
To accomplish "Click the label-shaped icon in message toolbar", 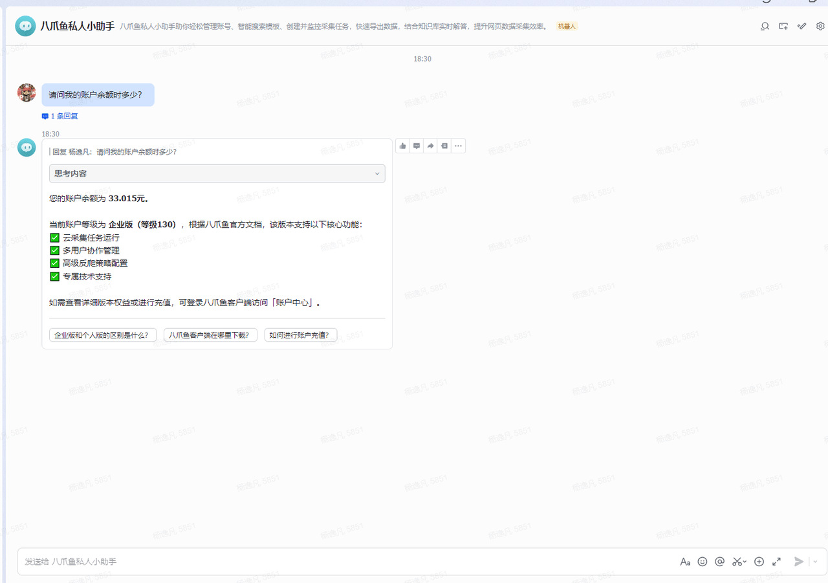I will tap(444, 146).
